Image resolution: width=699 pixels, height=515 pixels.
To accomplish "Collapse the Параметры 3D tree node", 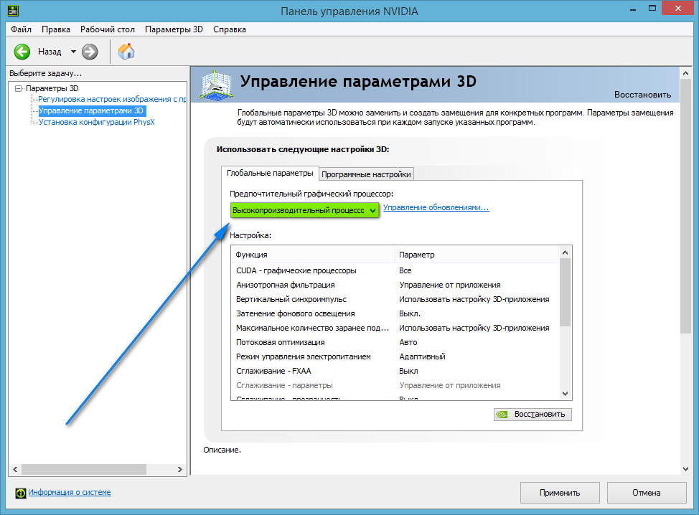I will (18, 88).
